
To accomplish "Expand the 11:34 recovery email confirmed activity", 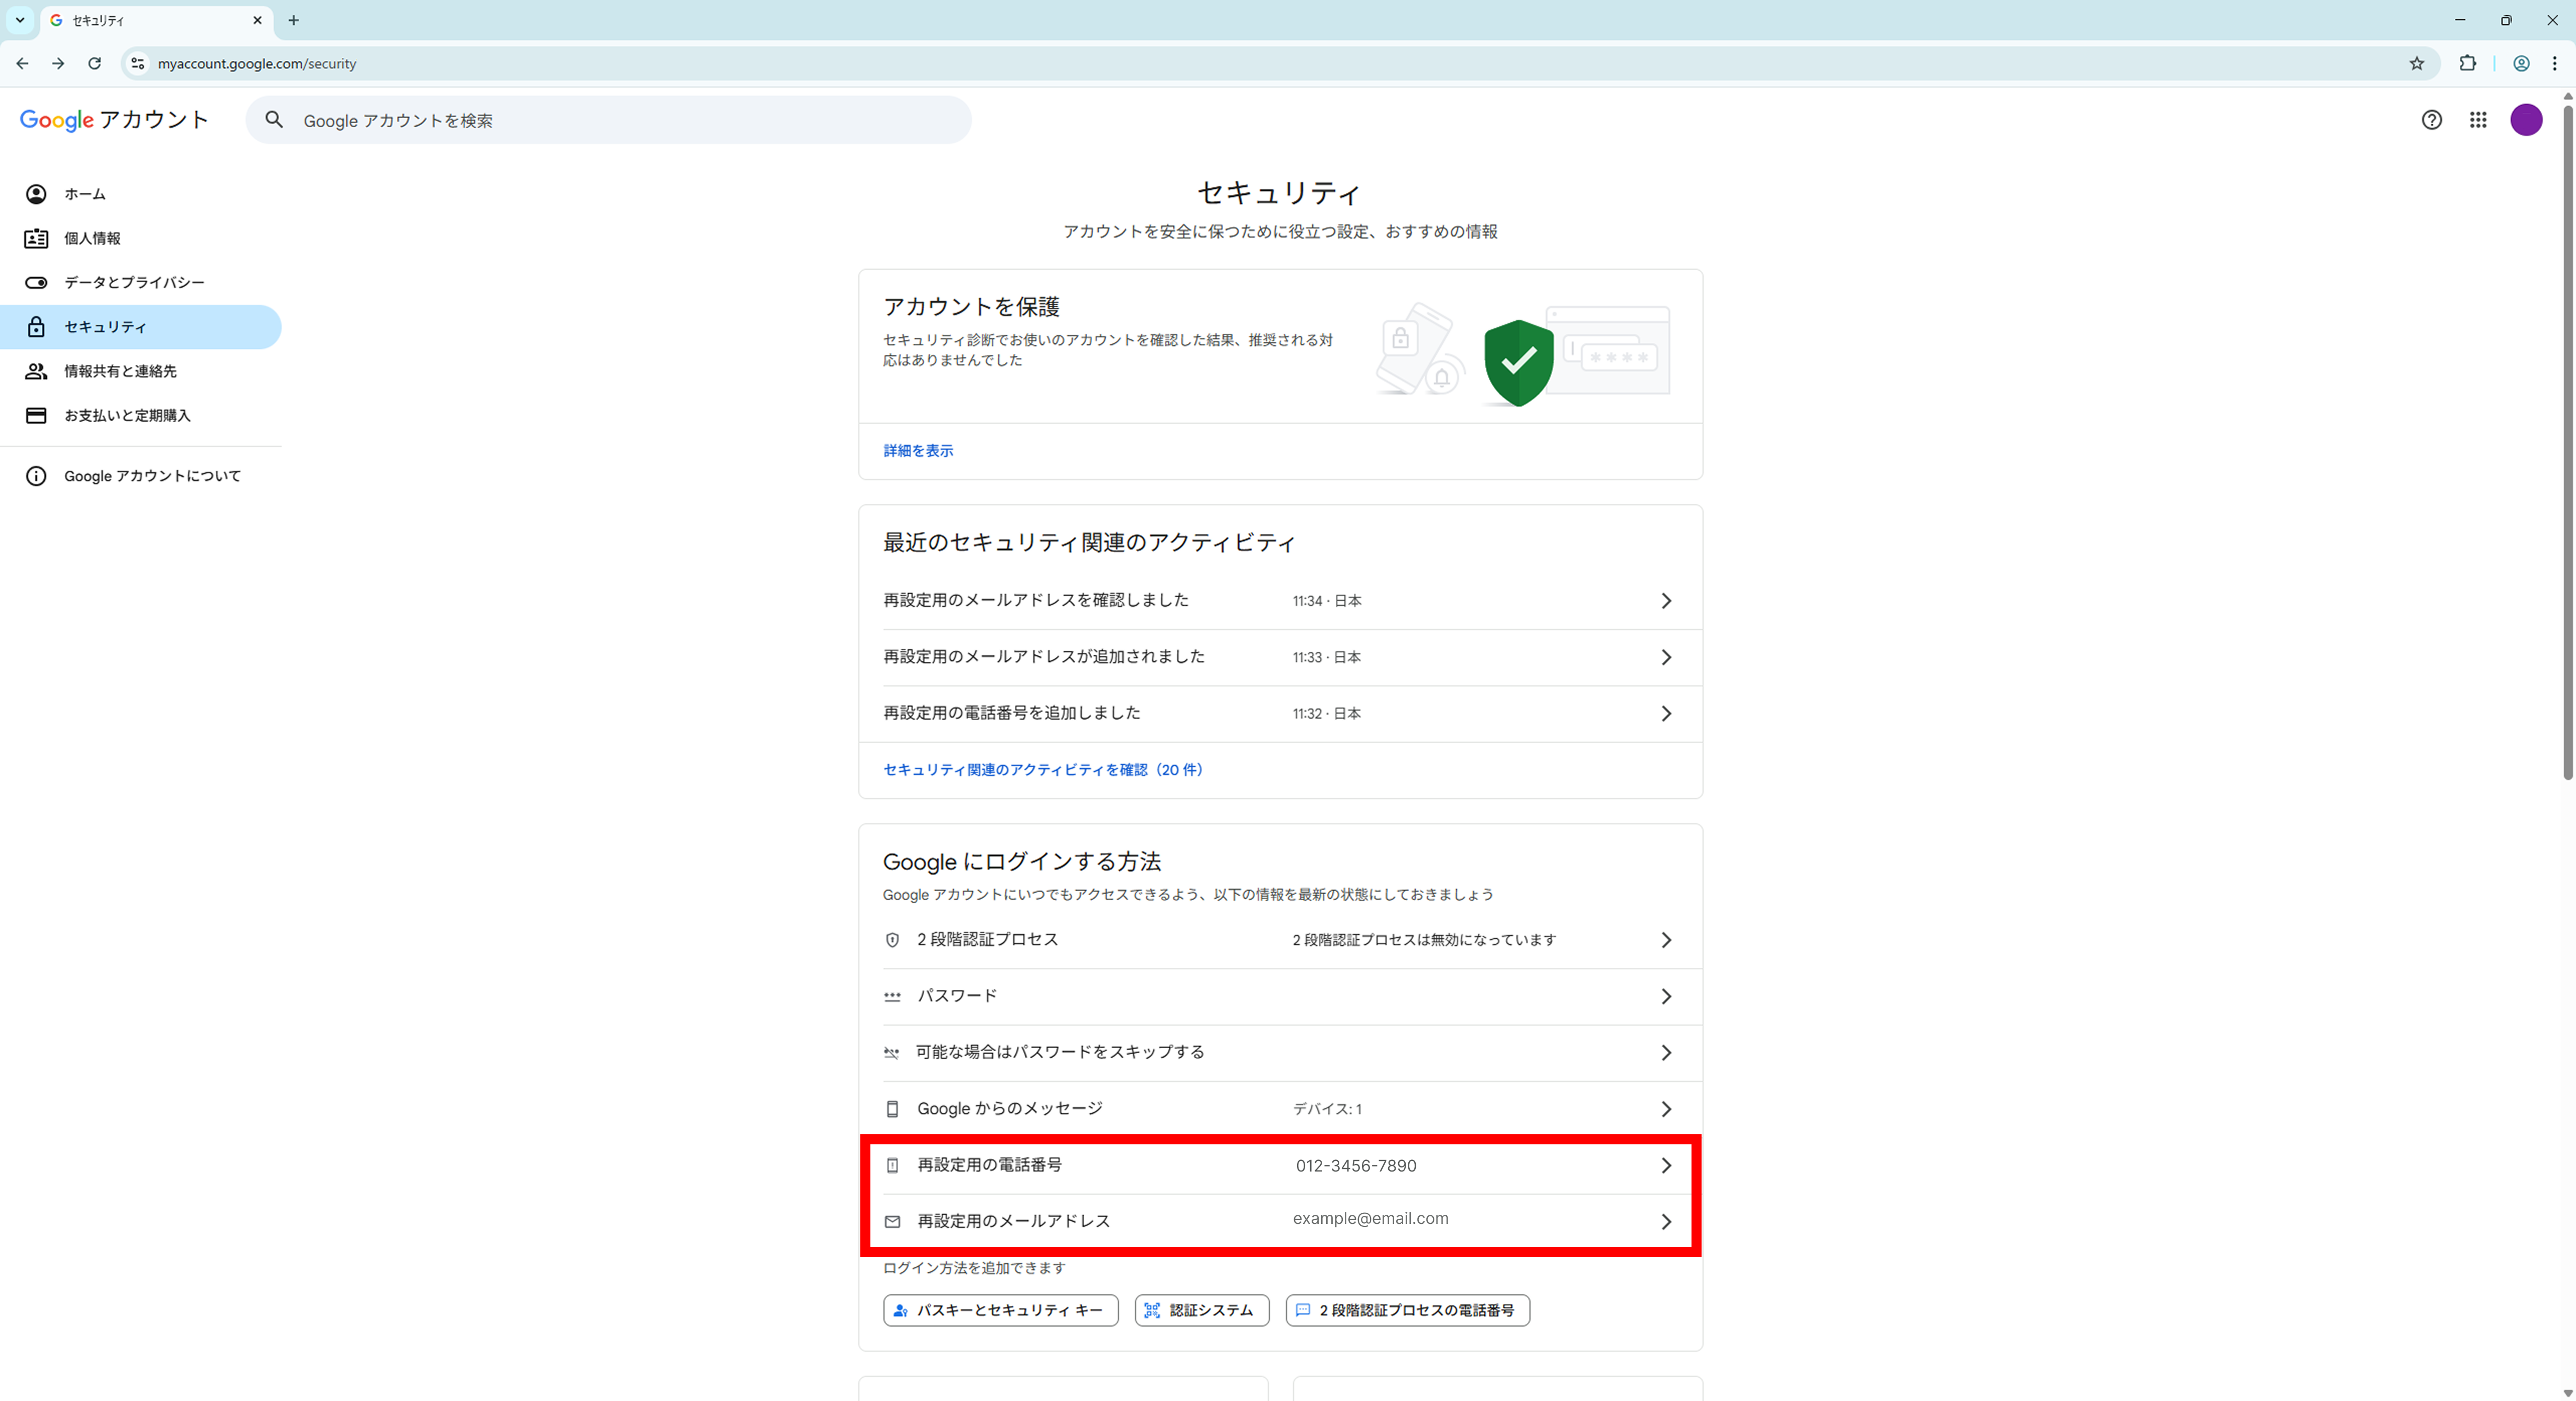I will [x=1665, y=600].
